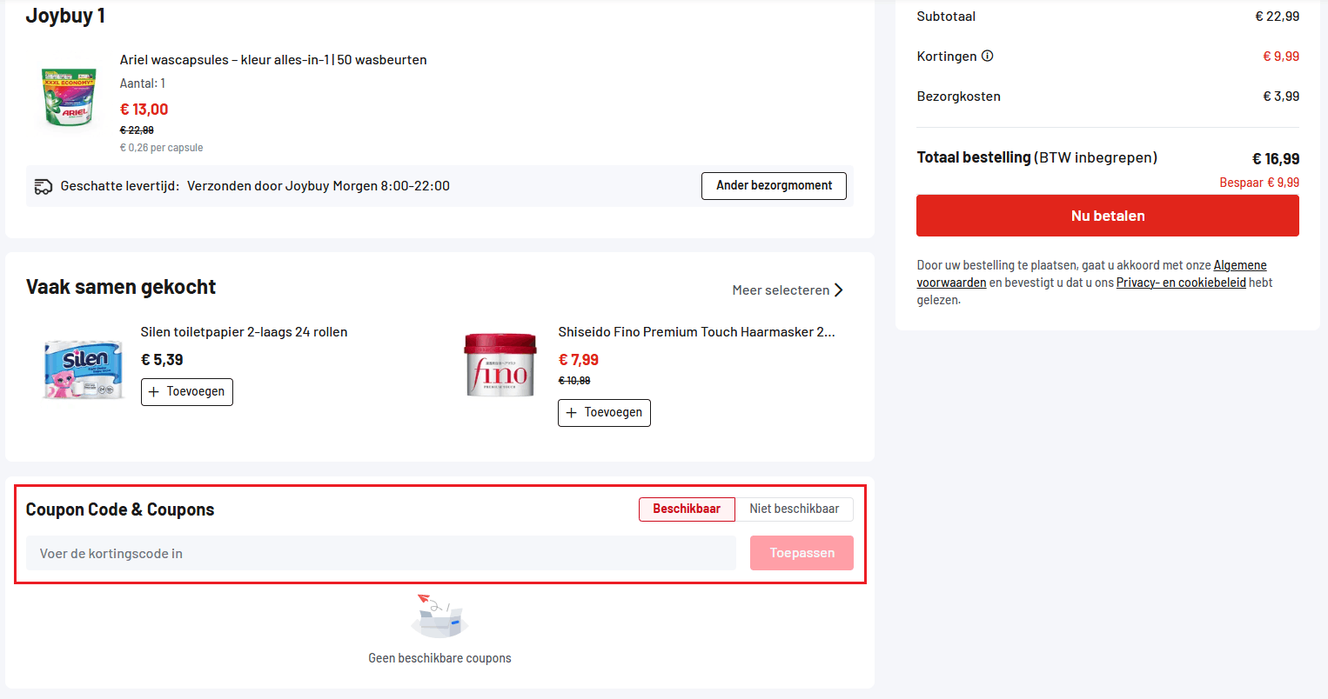Viewport: 1328px width, 699px height.
Task: Click the Geen beschikbare coupons message
Action: coord(439,658)
